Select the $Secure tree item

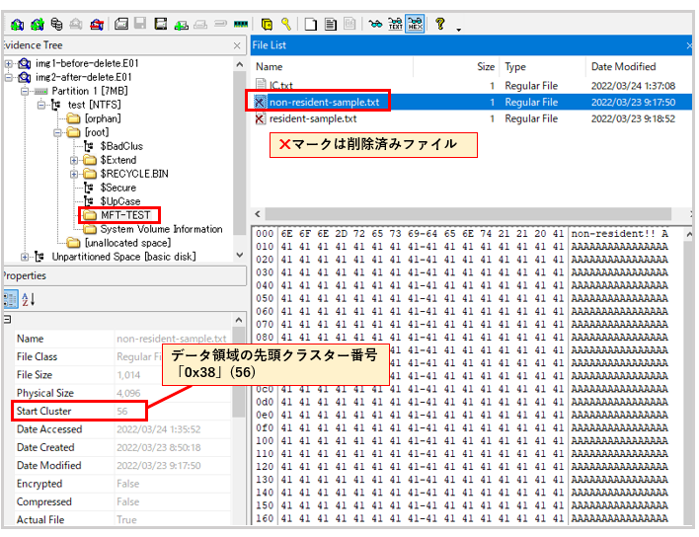point(118,188)
